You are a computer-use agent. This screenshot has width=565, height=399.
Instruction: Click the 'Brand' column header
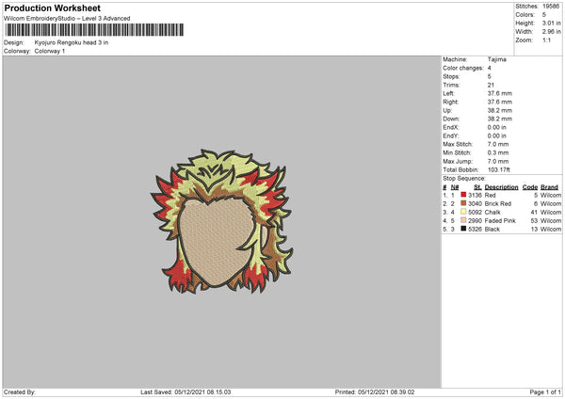[550, 187]
